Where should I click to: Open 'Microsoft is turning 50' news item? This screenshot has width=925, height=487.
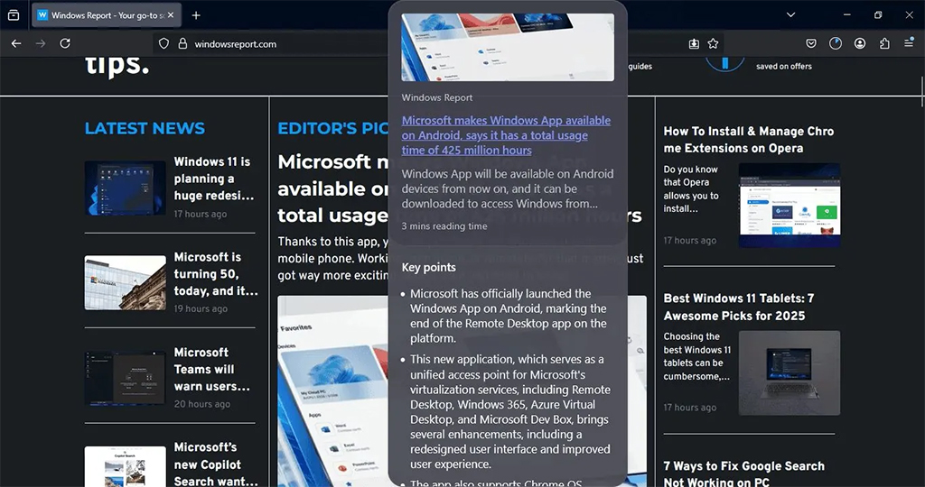[216, 274]
